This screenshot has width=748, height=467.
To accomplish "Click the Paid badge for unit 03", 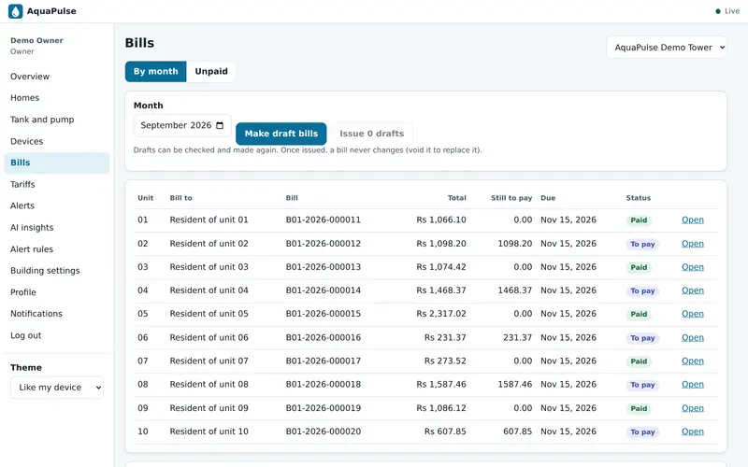I will pos(639,267).
